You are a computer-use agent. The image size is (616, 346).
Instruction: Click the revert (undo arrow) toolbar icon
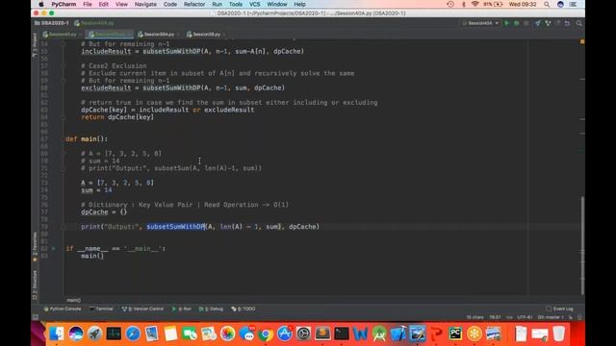point(567,23)
